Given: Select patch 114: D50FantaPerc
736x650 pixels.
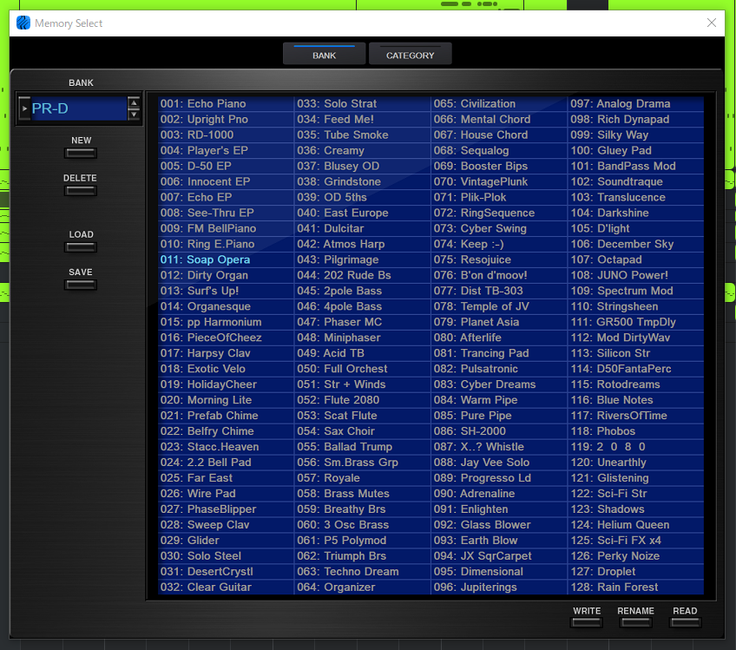Looking at the screenshot, I should pyautogui.click(x=636, y=369).
